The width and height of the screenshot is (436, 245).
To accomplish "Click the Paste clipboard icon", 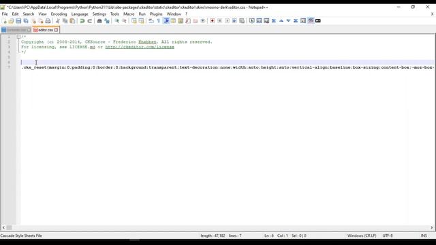I will click(x=72, y=21).
